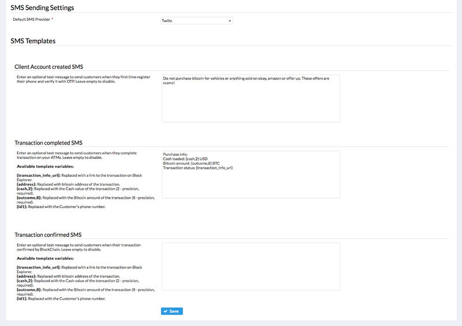Screen dimensions: 462x326
Task: Click the 'Client Account created SMS' heading
Action: click(49, 67)
